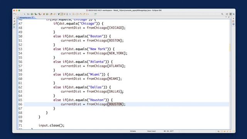Click the middle icon in right trim bar

[233, 21]
